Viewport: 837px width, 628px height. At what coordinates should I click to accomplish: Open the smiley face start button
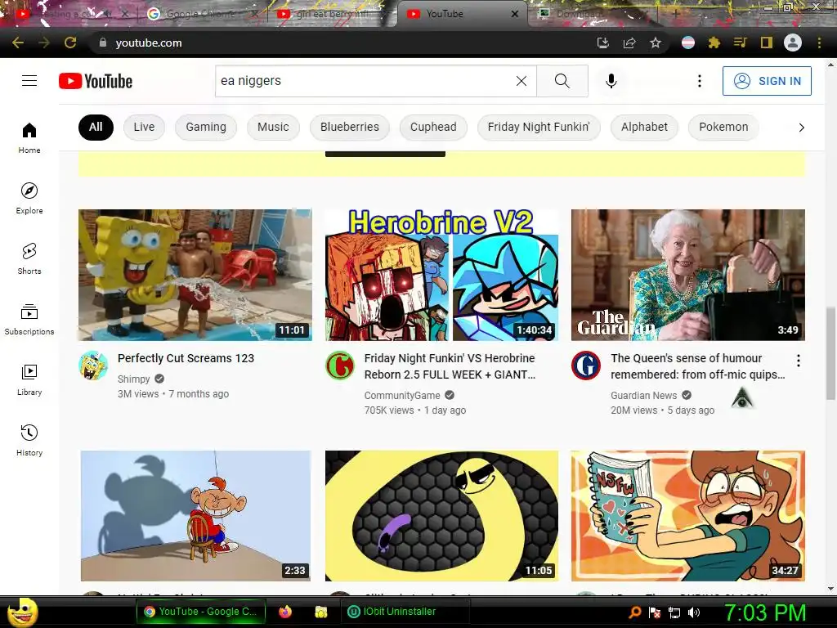tap(22, 612)
